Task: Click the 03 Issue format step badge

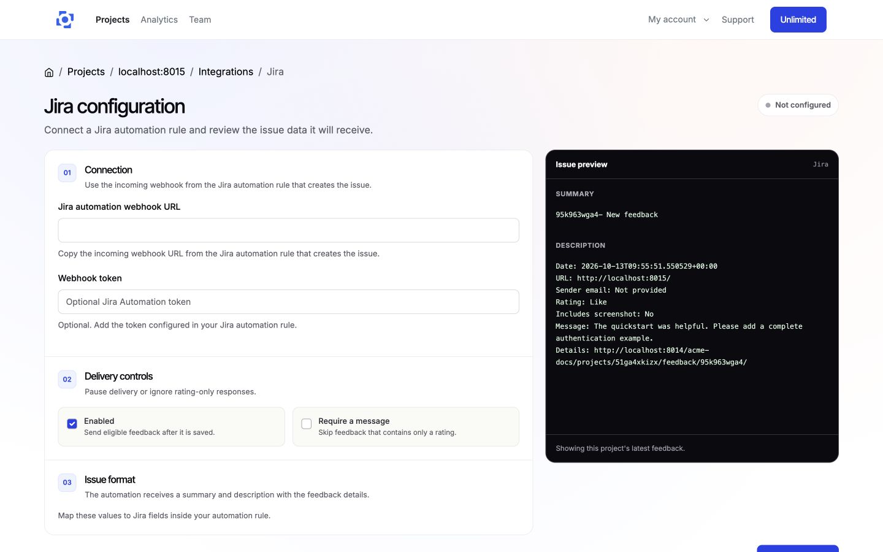Action: [x=67, y=483]
